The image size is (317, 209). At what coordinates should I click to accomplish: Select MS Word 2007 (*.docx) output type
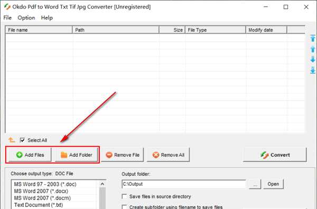pos(54,191)
